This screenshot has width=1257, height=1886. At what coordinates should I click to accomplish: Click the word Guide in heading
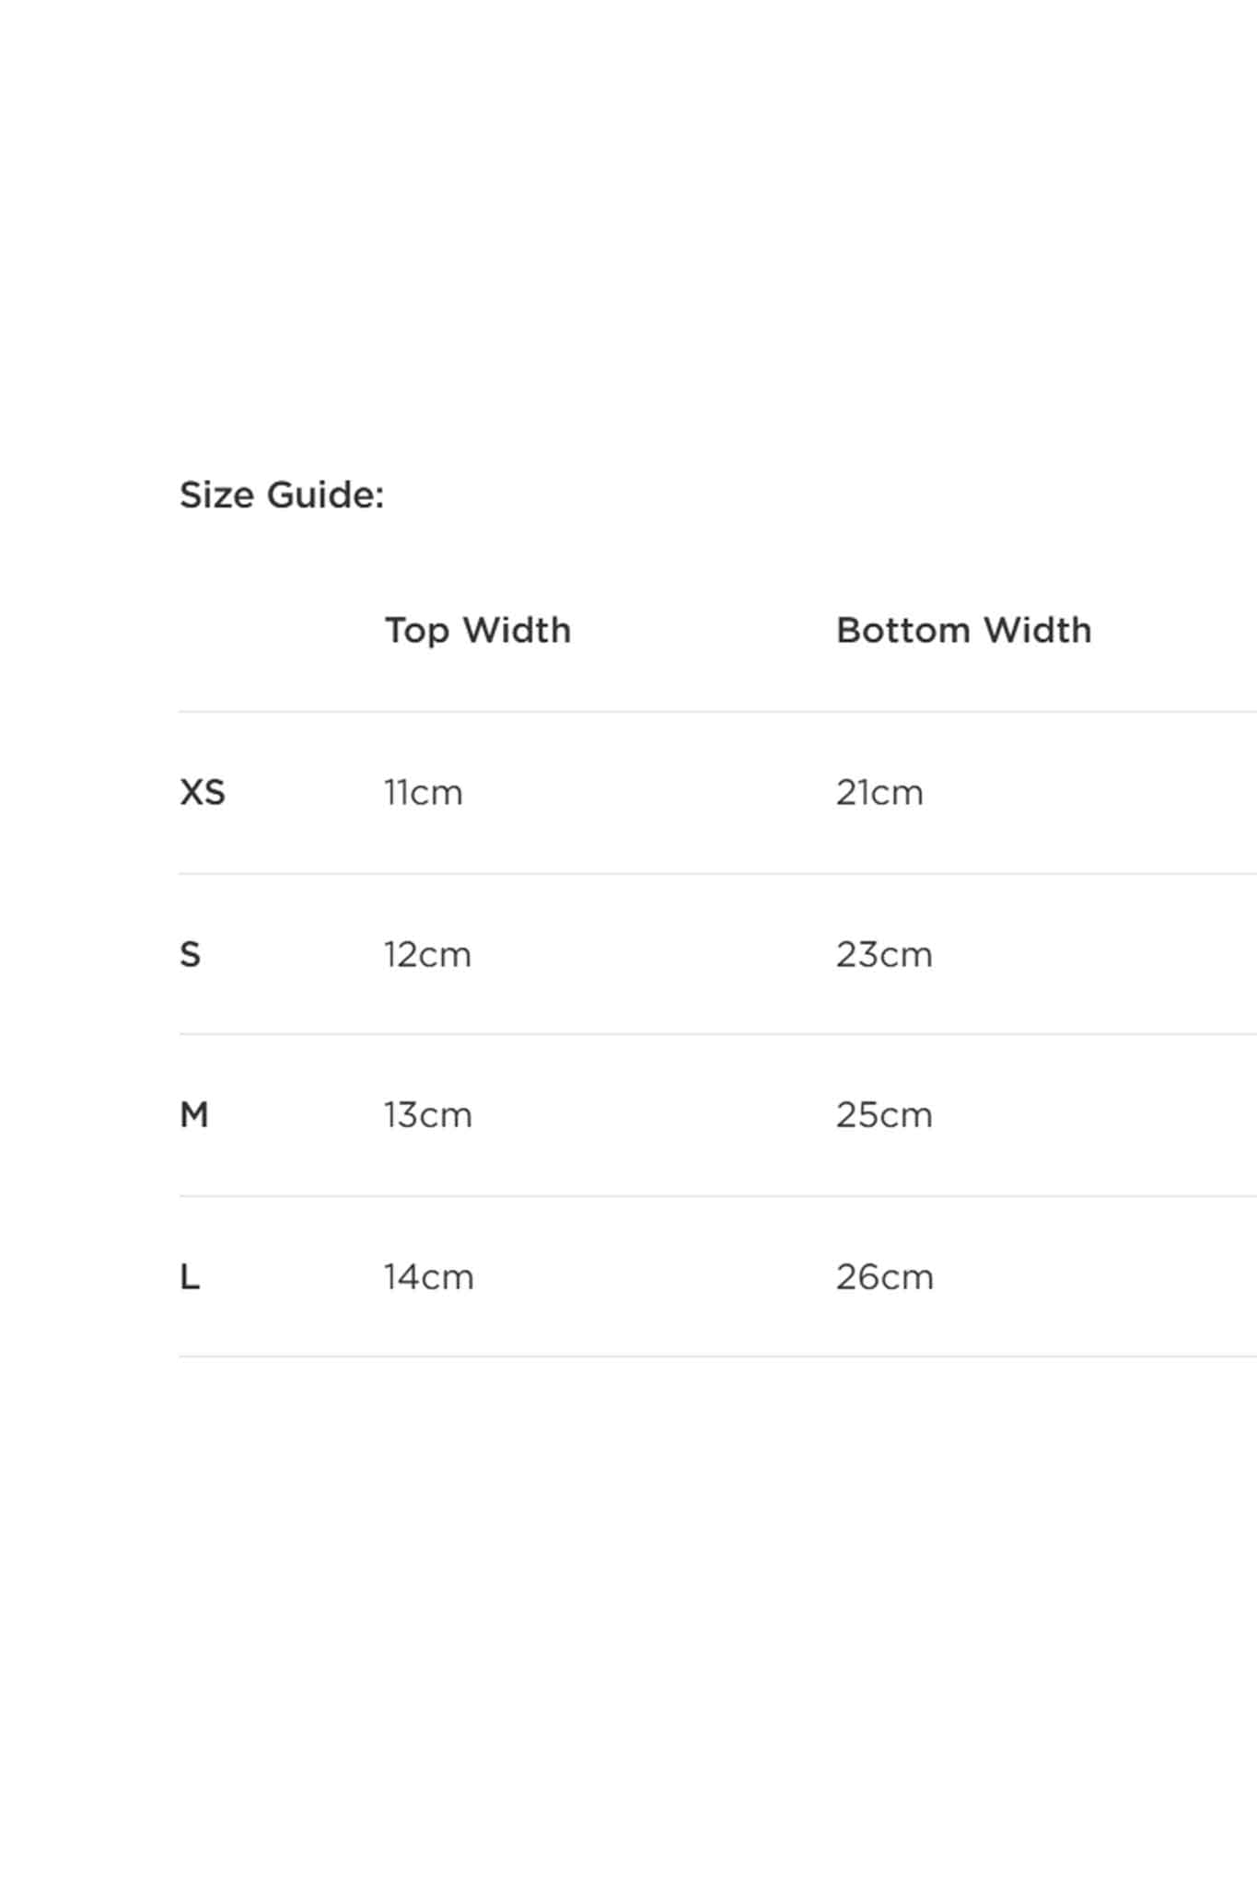pos(325,495)
